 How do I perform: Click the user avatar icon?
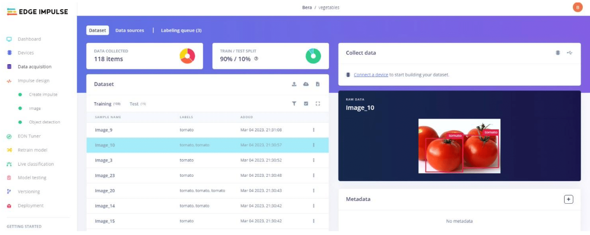(x=577, y=7)
